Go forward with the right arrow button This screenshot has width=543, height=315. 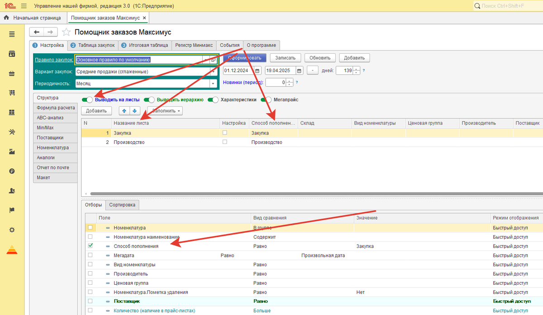51,32
